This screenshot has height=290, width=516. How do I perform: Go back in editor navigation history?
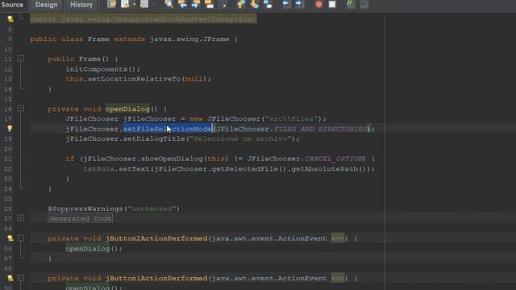tap(125, 4)
